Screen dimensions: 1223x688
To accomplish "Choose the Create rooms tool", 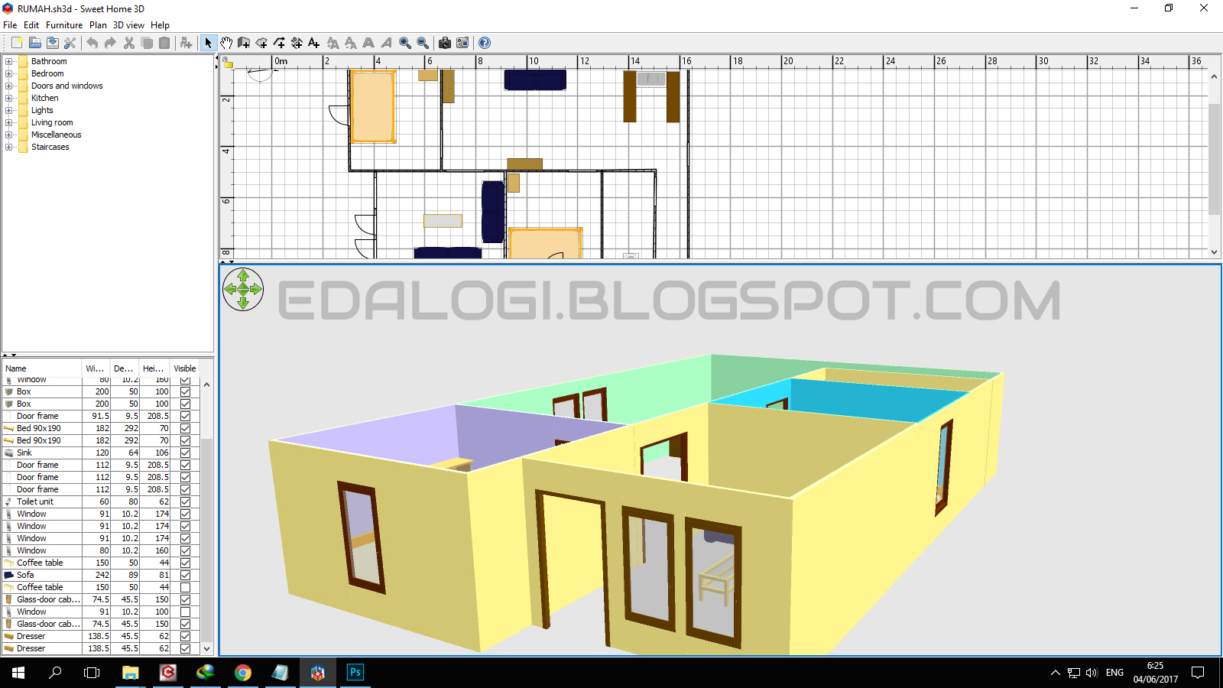I will (x=261, y=43).
